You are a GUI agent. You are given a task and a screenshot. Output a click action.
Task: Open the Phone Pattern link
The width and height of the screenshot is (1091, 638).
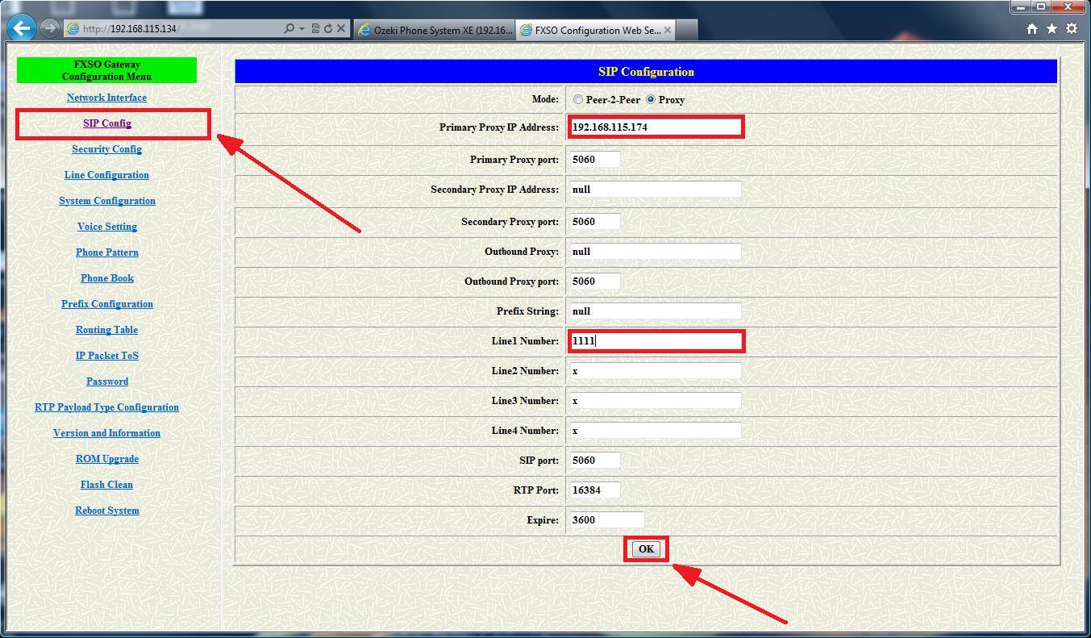click(x=107, y=252)
